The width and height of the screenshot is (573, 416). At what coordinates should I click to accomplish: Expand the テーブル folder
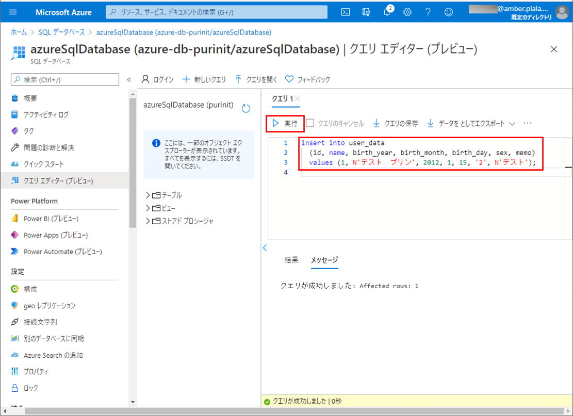(x=148, y=195)
